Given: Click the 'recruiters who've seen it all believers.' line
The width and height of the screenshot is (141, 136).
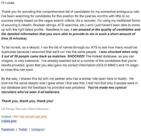Looking at the screenshot, I should 31,92.
